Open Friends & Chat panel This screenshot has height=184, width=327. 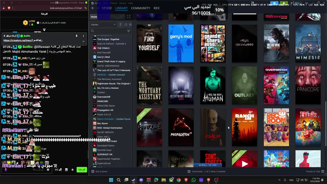pos(315,171)
